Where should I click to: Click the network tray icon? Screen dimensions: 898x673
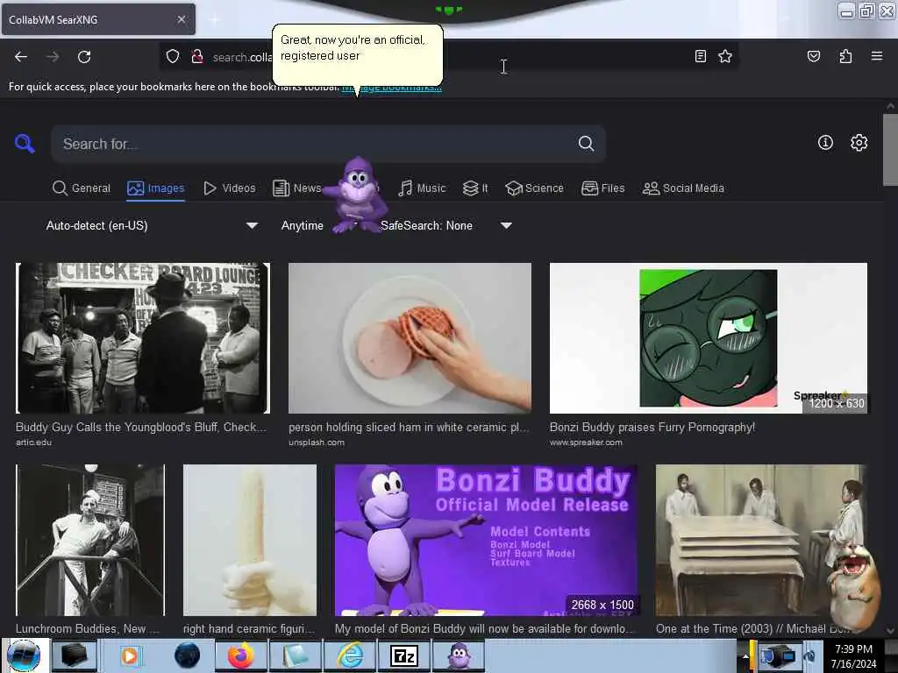(x=781, y=655)
